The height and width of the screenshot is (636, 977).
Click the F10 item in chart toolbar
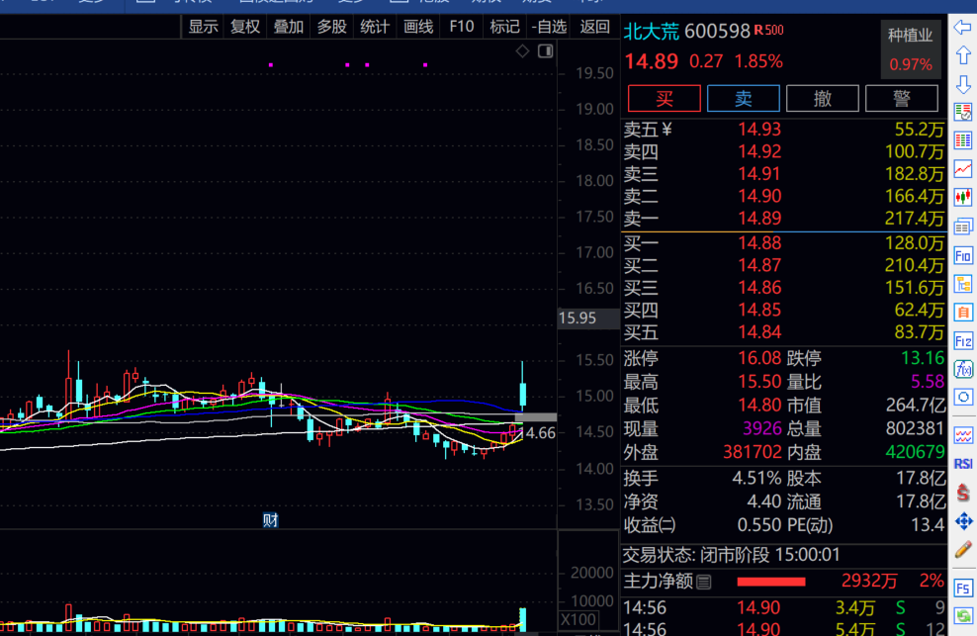462,27
